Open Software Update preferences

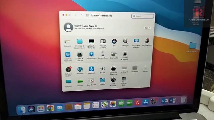[68, 69]
